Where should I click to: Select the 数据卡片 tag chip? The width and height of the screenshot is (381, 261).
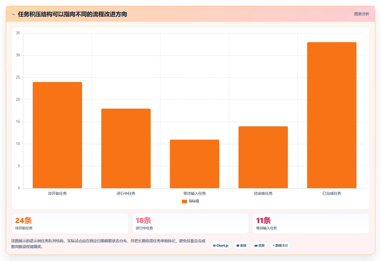280,245
